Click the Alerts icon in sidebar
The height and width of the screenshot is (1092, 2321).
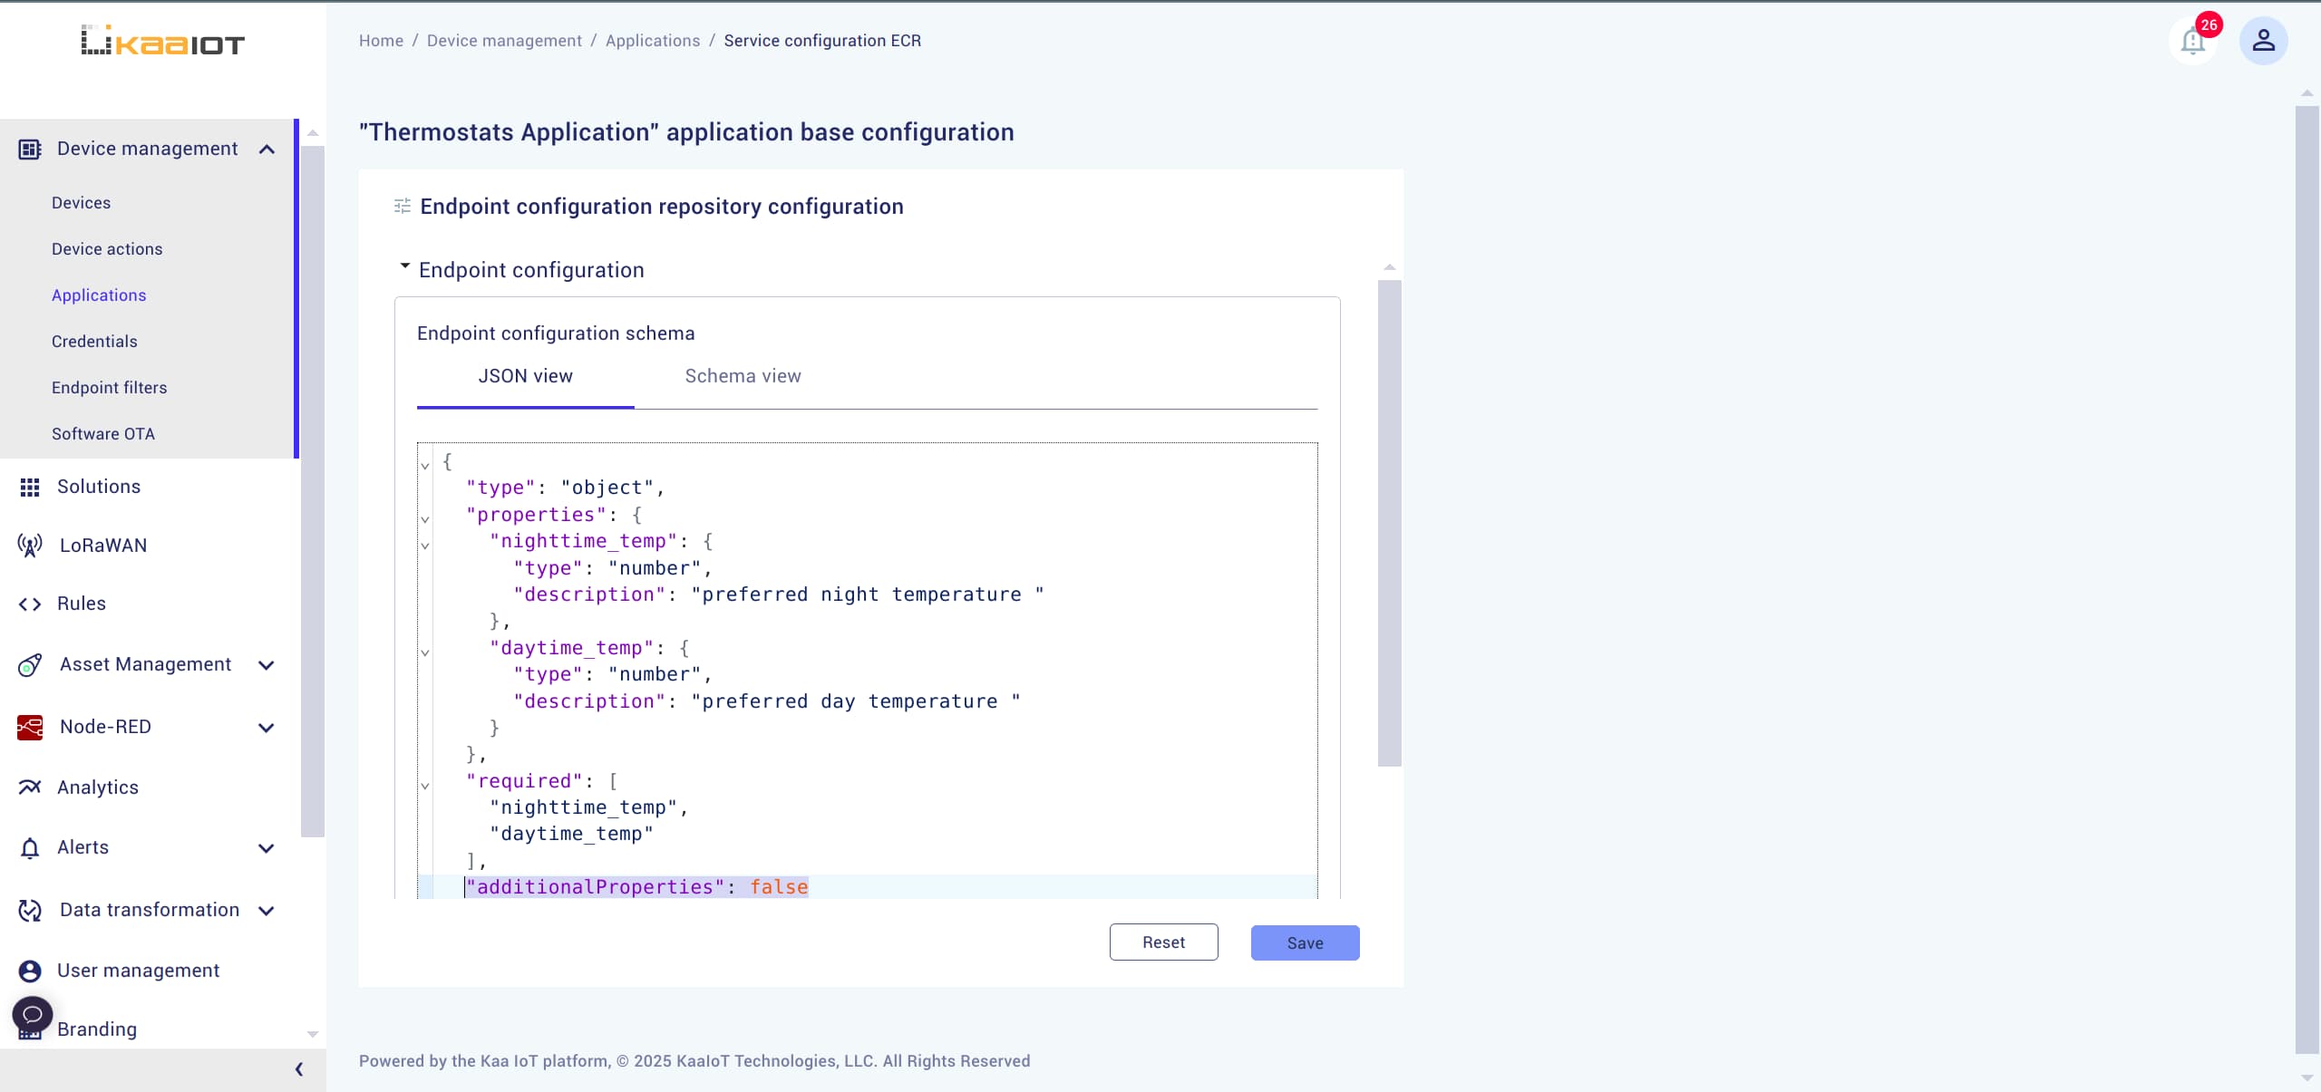coord(28,846)
